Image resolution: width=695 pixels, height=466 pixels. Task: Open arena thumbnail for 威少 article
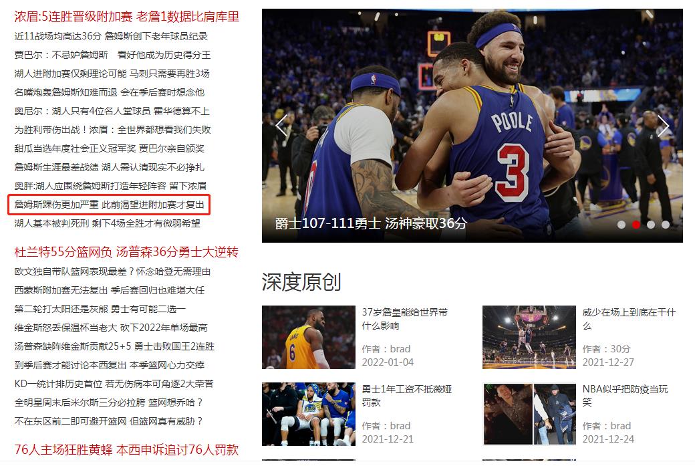tap(529, 338)
